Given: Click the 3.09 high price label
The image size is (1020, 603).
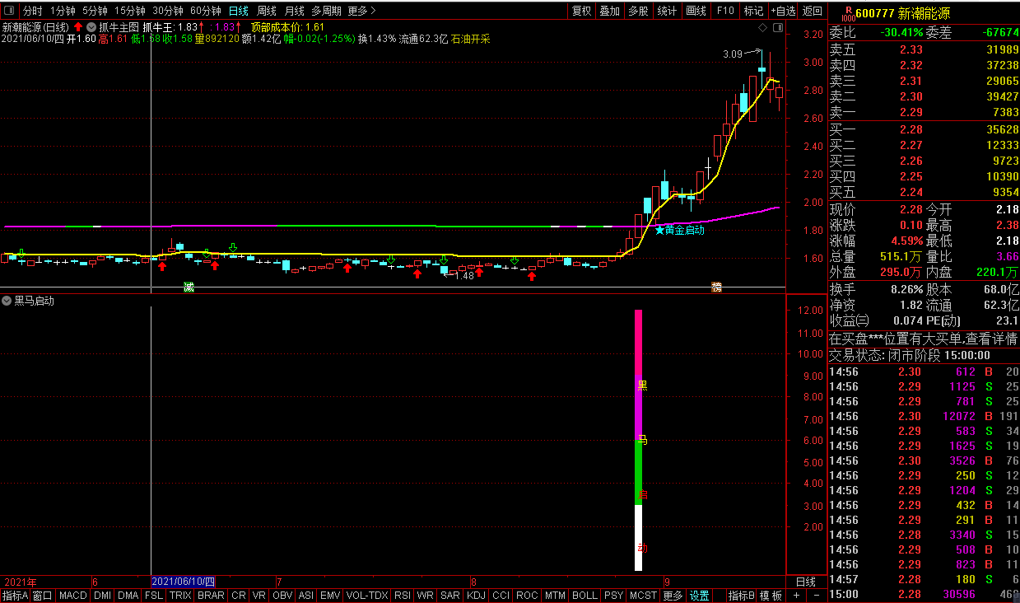Looking at the screenshot, I should pos(732,54).
